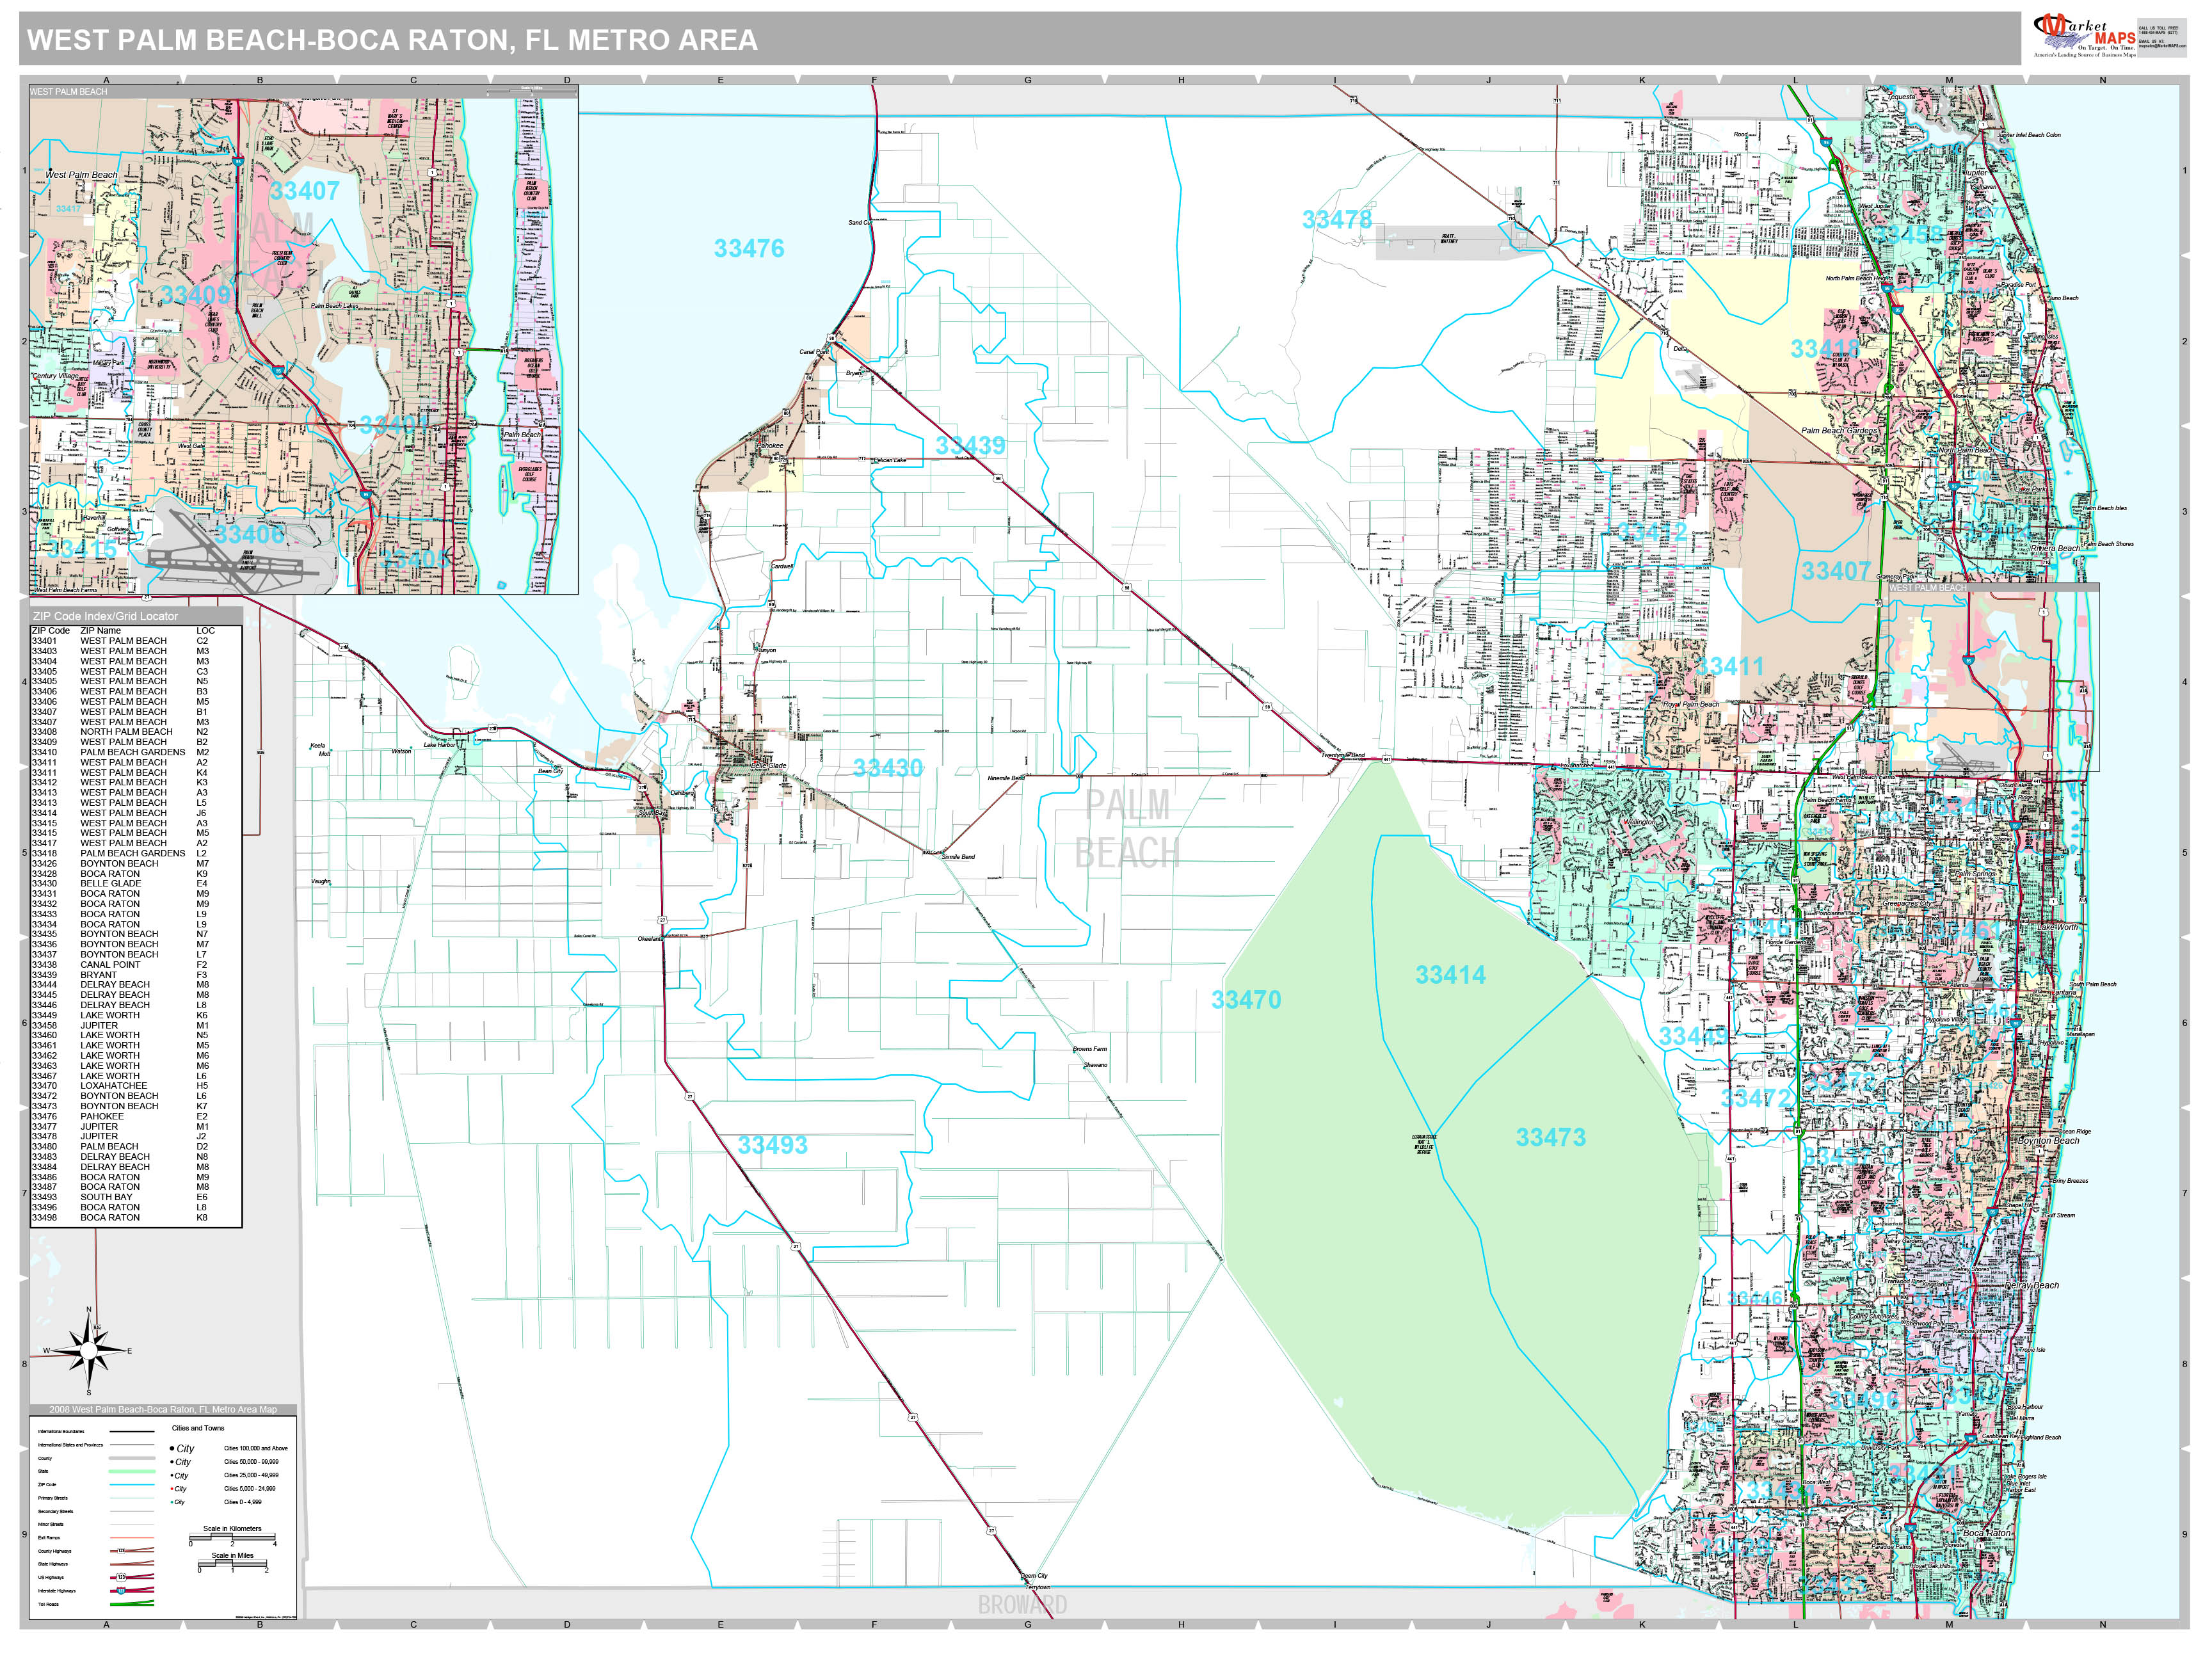Select the Interstate Highways shield symbol in legend
Viewport: 2212px width, 1659px height.
(x=122, y=1591)
